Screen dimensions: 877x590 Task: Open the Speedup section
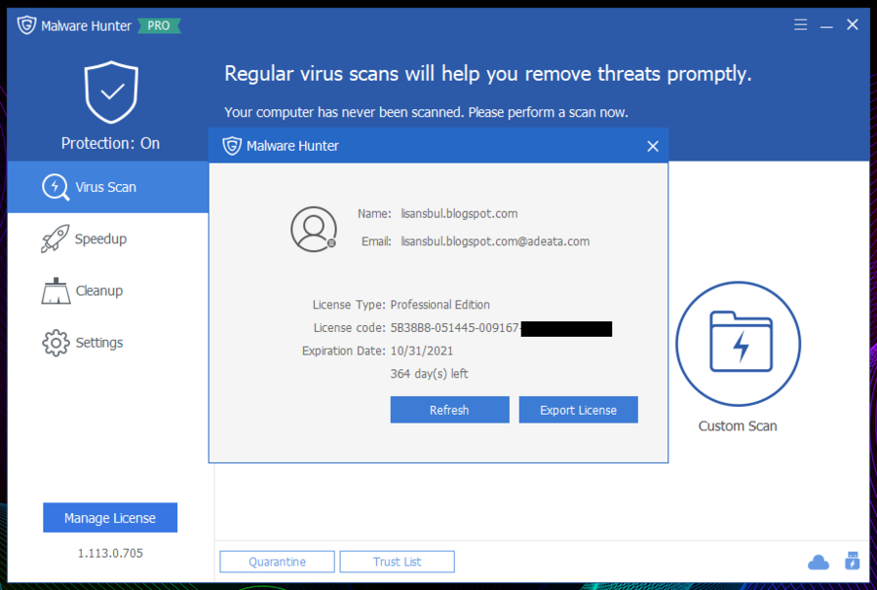click(108, 240)
